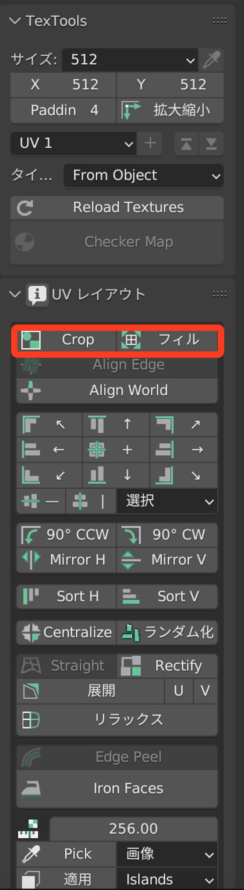Open the size 512 dropdown

click(x=130, y=60)
